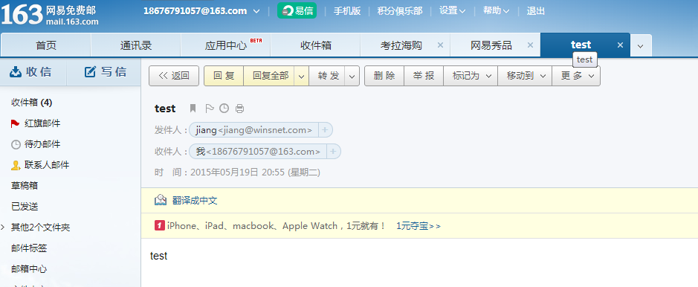
Task: Click the red 1 promo icon
Action: tap(160, 225)
